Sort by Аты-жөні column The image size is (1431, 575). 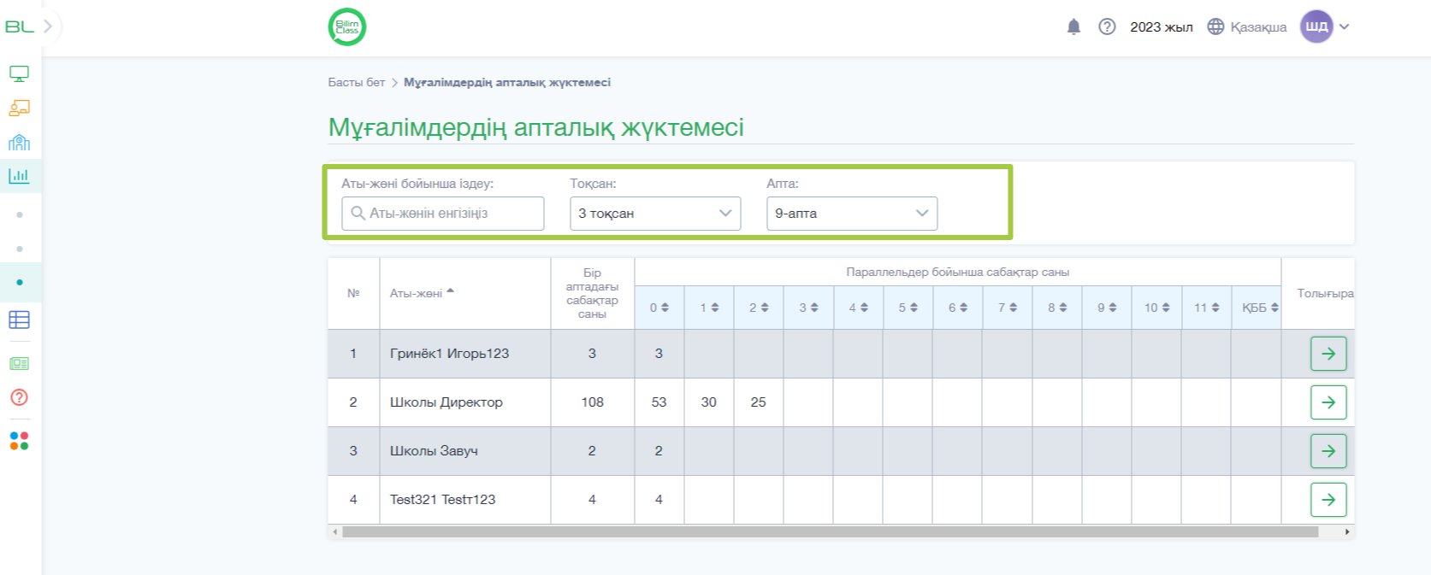[x=422, y=293]
